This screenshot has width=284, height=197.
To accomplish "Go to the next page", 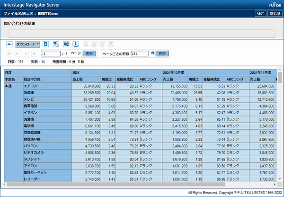I will point(26,54).
